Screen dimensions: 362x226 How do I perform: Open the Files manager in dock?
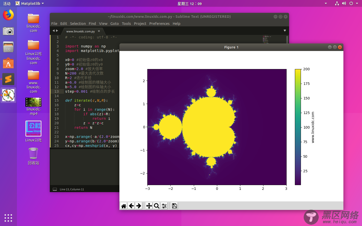pyautogui.click(x=8, y=47)
